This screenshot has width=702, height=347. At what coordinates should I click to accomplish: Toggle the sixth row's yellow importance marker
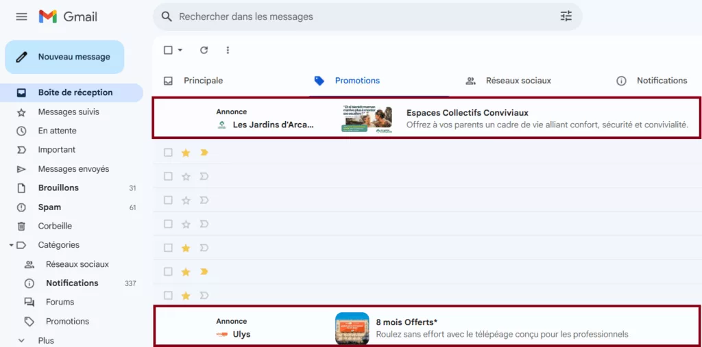pyautogui.click(x=204, y=272)
